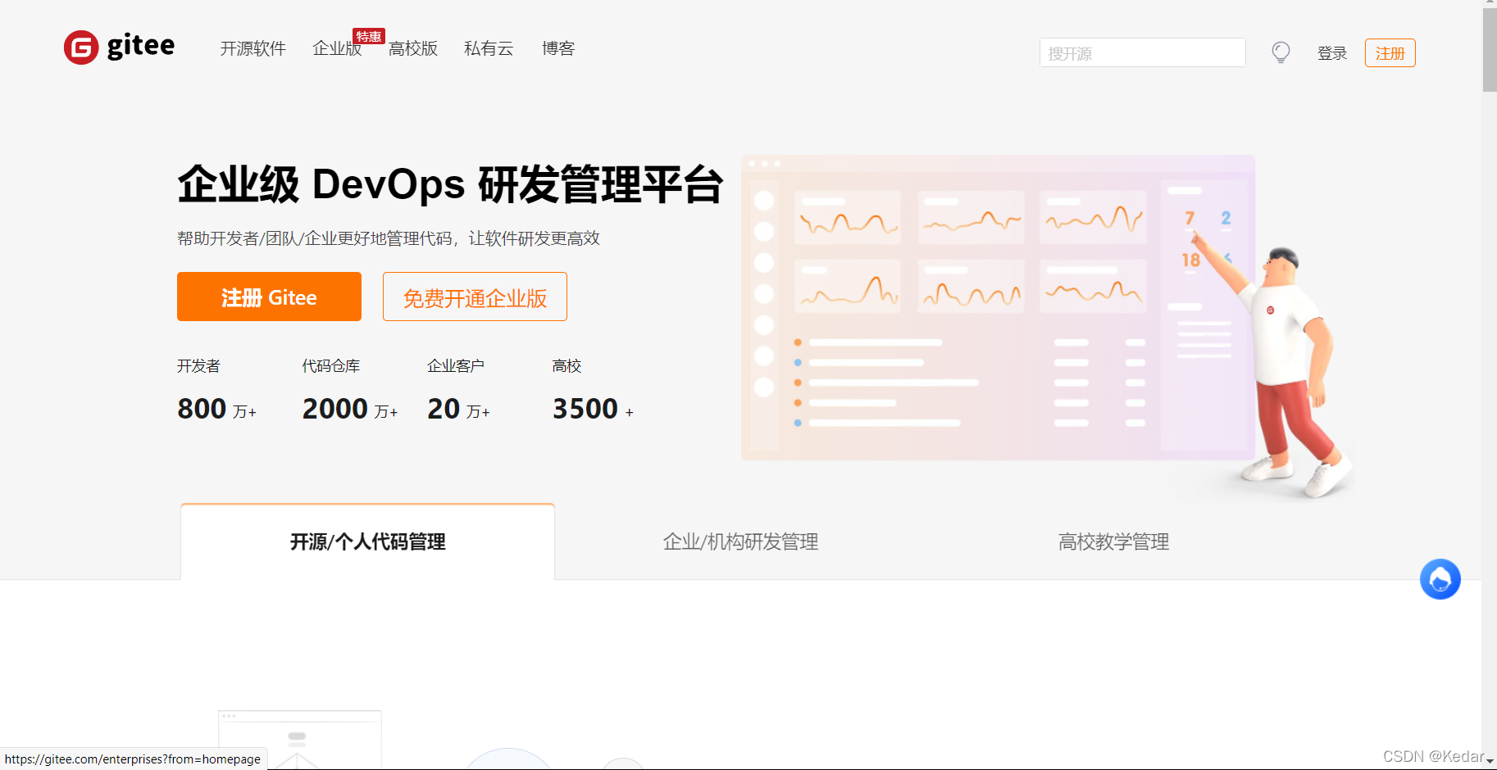Open the 私有云 menu
The width and height of the screenshot is (1497, 770).
pyautogui.click(x=489, y=49)
